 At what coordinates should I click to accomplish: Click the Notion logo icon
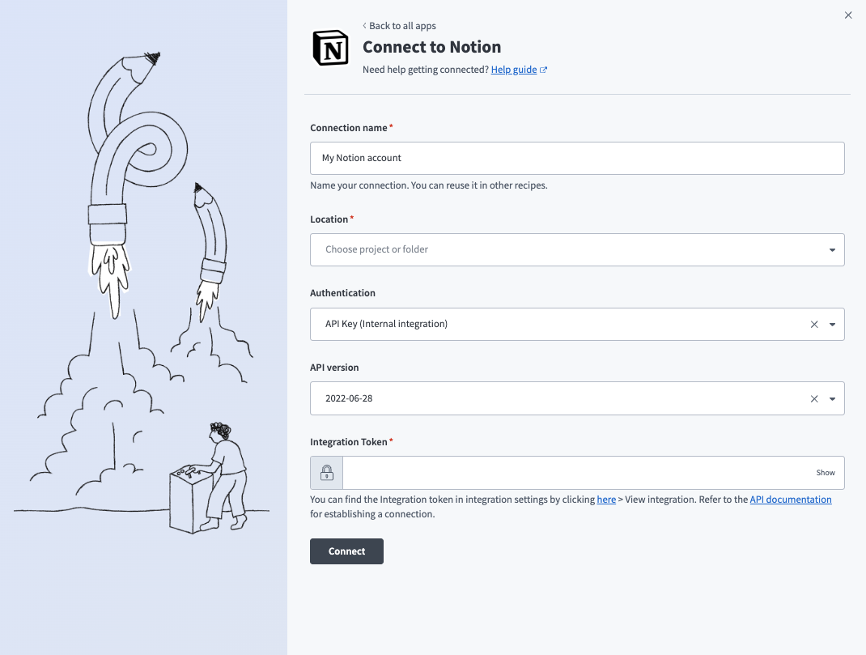(330, 49)
